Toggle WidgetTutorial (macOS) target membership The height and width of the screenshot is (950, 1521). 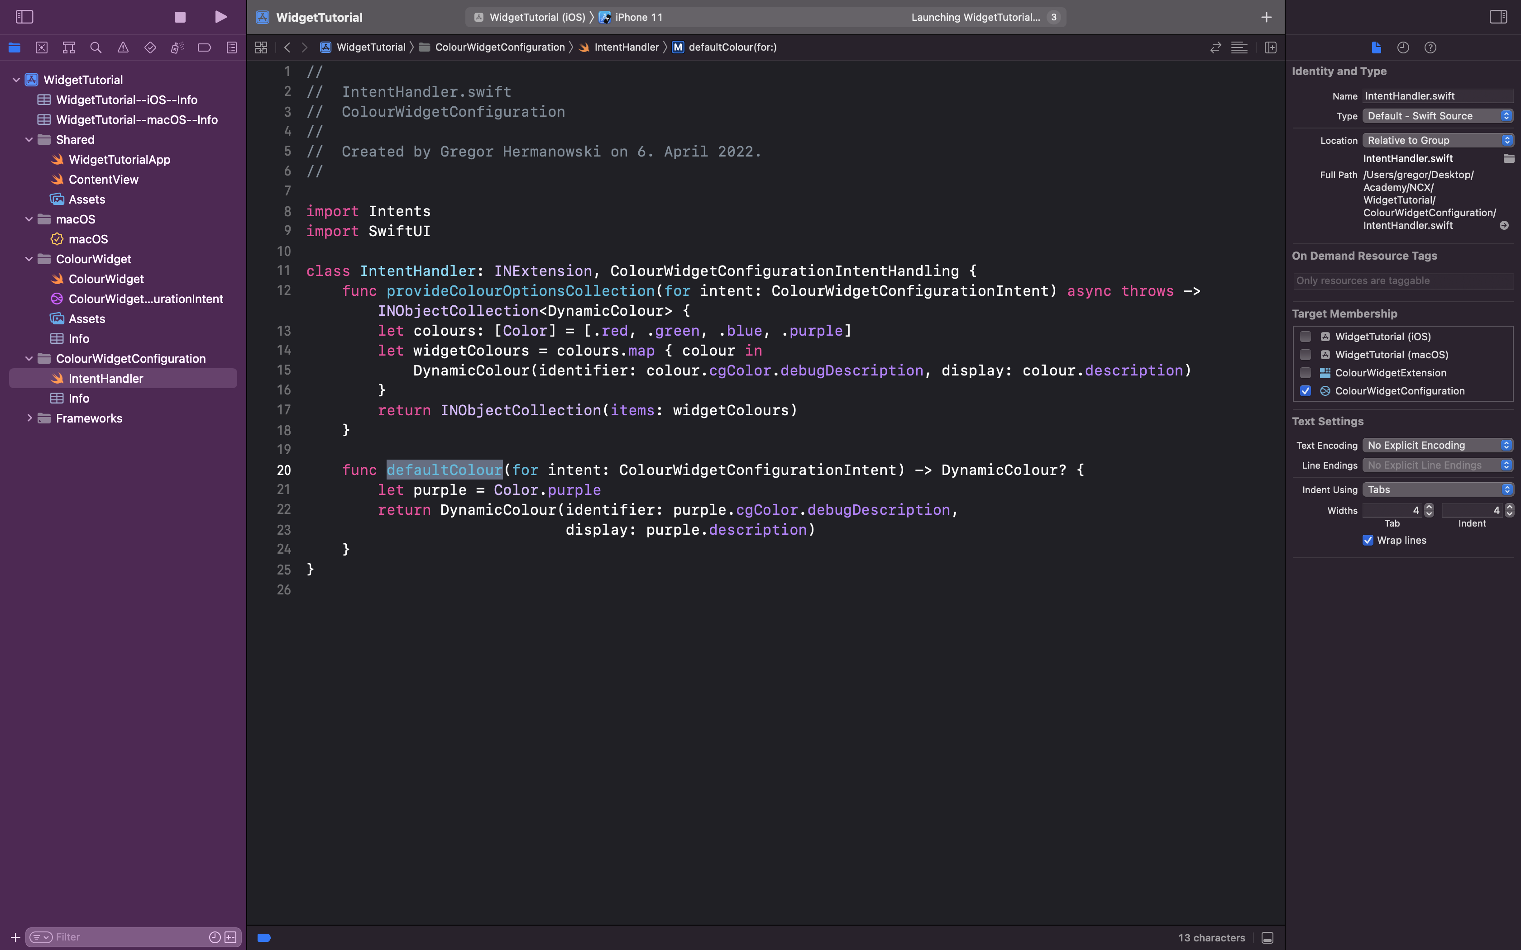coord(1304,355)
